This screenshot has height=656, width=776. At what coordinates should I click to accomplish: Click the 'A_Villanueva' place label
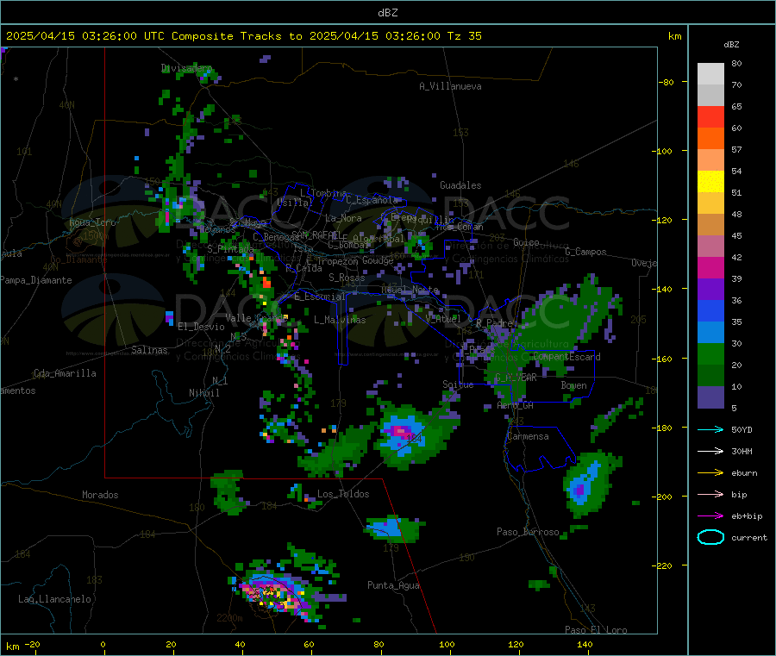[450, 86]
